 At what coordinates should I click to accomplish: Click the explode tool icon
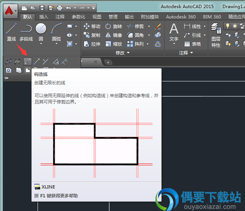pyautogui.click(x=158, y=35)
